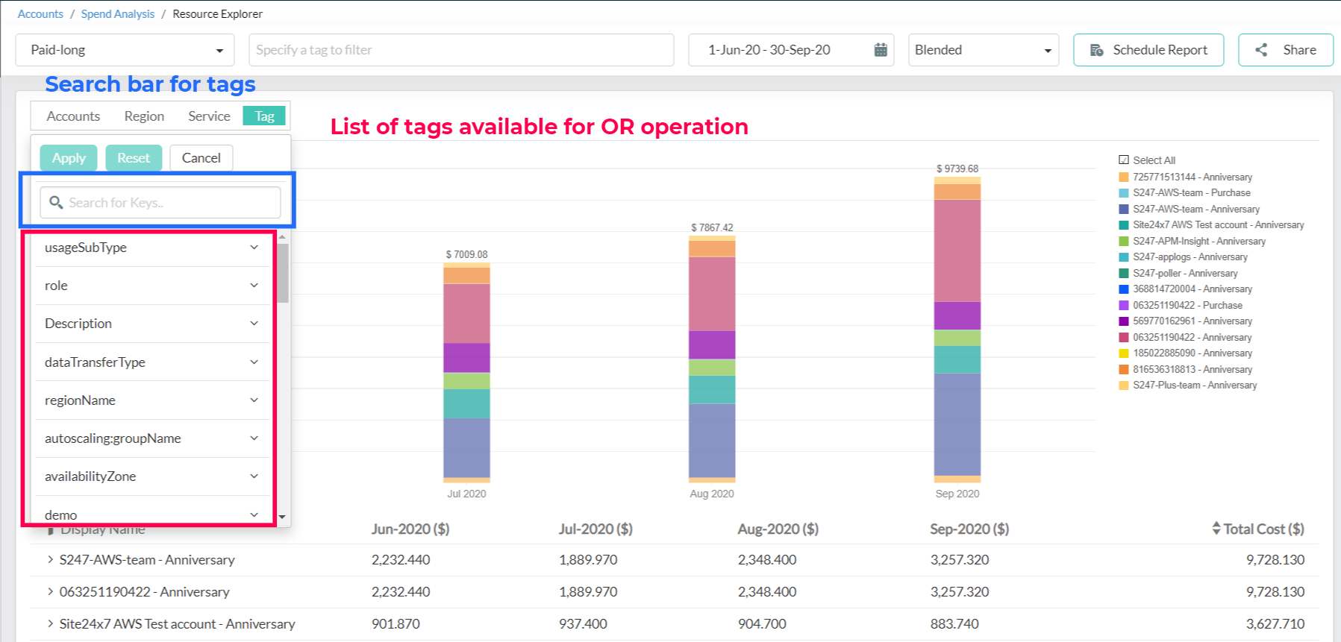This screenshot has height=642, width=1341.
Task: Open the Paid-long account dropdown
Action: 125,50
